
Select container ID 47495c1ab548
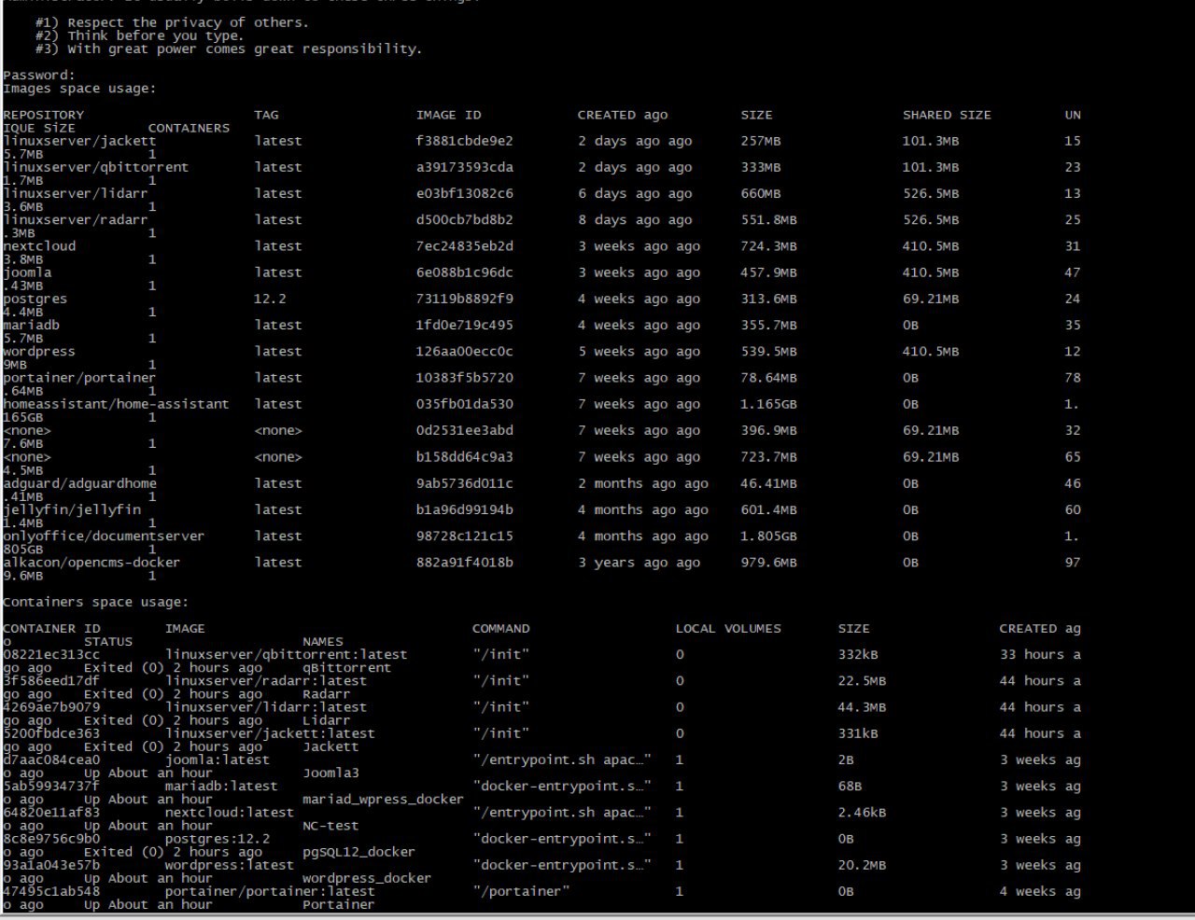(51, 892)
